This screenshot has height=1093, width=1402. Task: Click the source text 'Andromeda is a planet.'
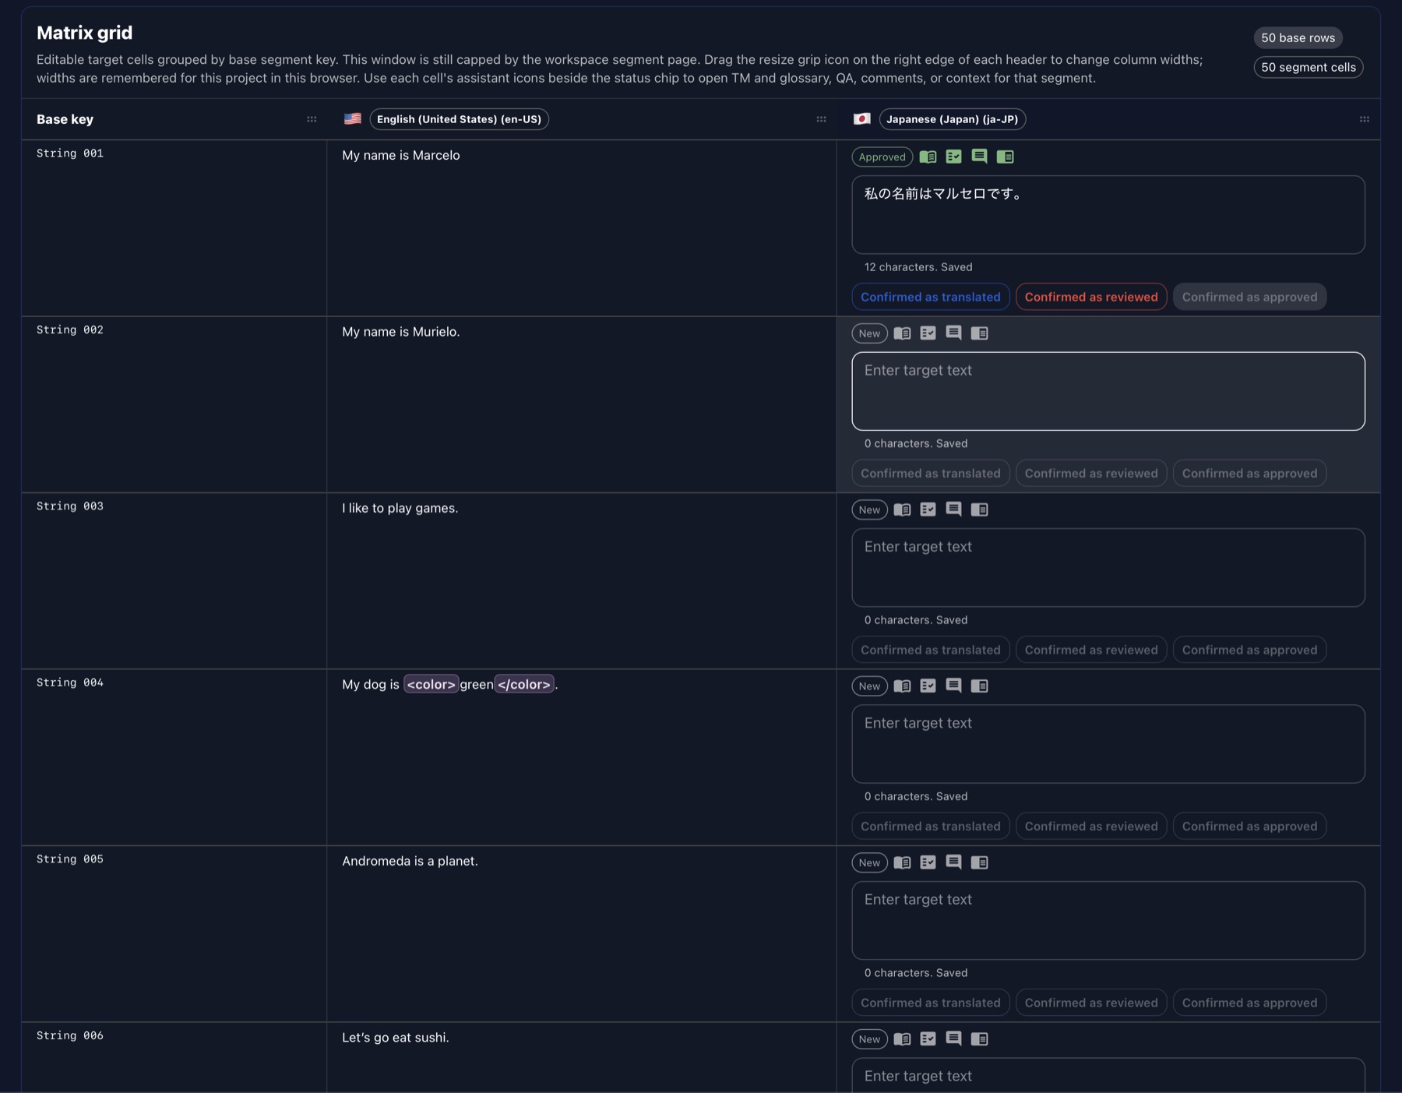410,861
